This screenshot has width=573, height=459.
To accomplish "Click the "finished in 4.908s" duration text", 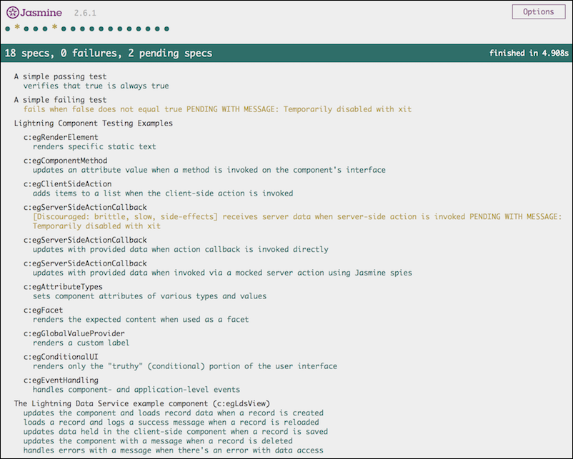I will (529, 54).
